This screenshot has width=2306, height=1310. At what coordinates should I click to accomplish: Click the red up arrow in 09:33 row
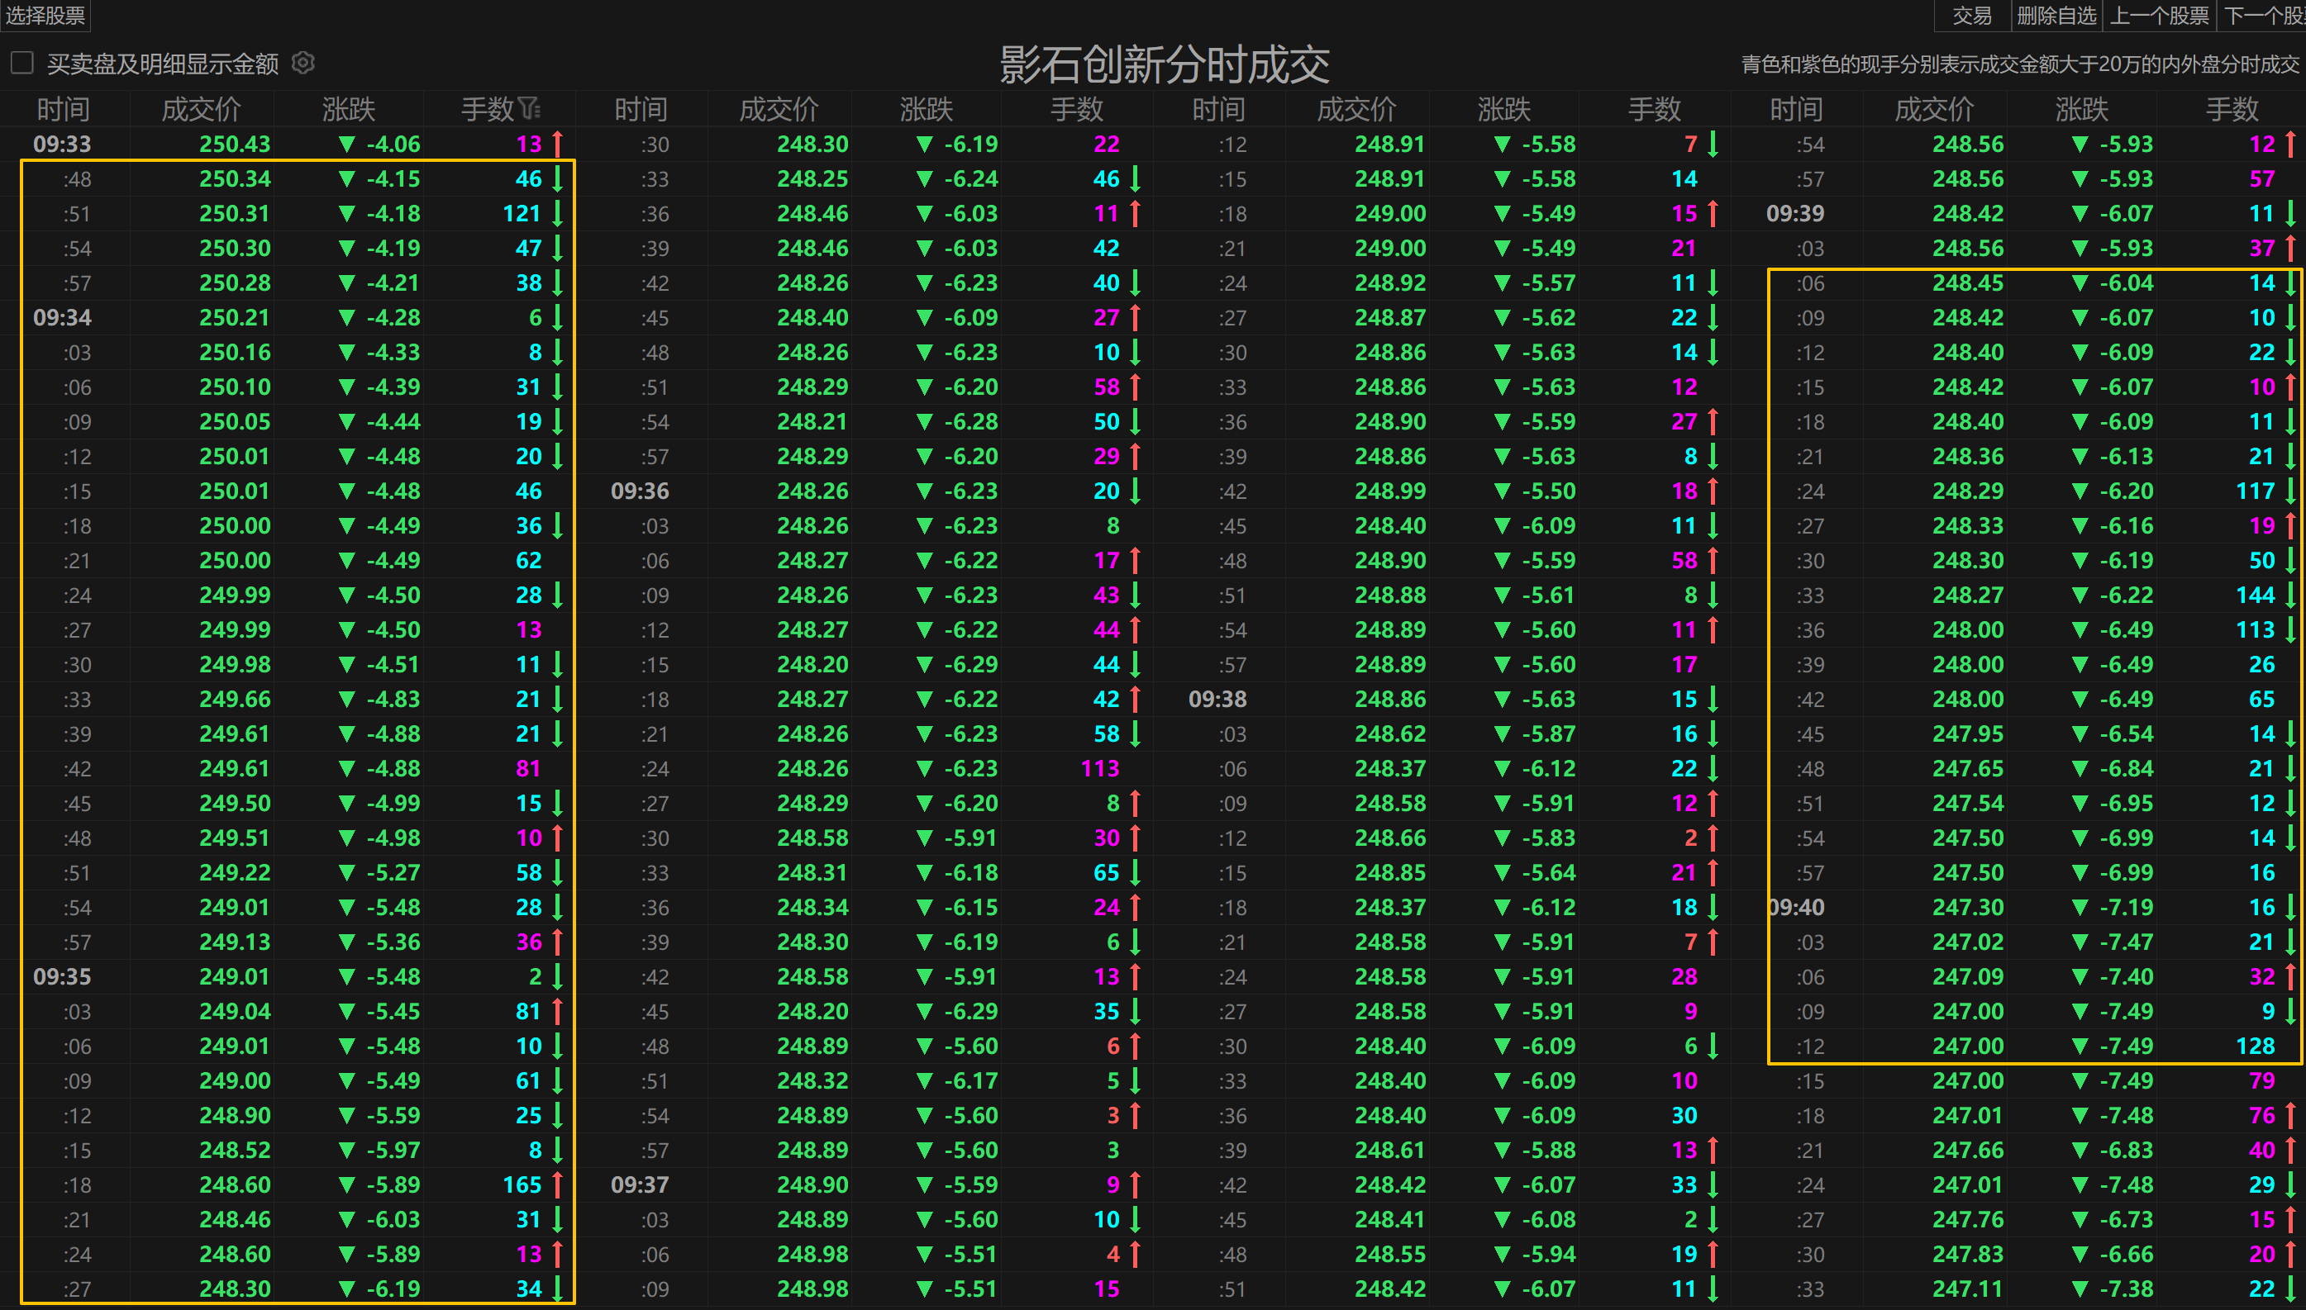[x=558, y=144]
